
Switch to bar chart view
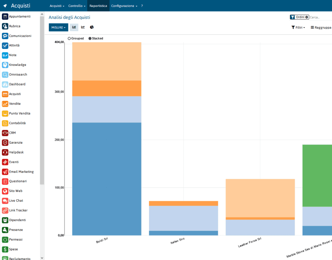74,27
